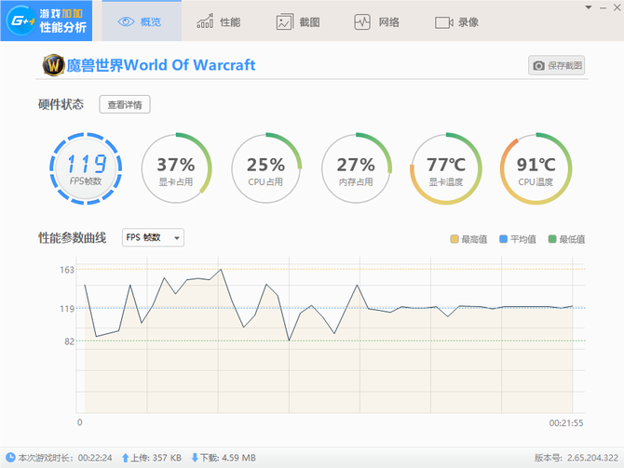
Task: Click the 00:21:55 time axis label
Action: tap(566, 423)
